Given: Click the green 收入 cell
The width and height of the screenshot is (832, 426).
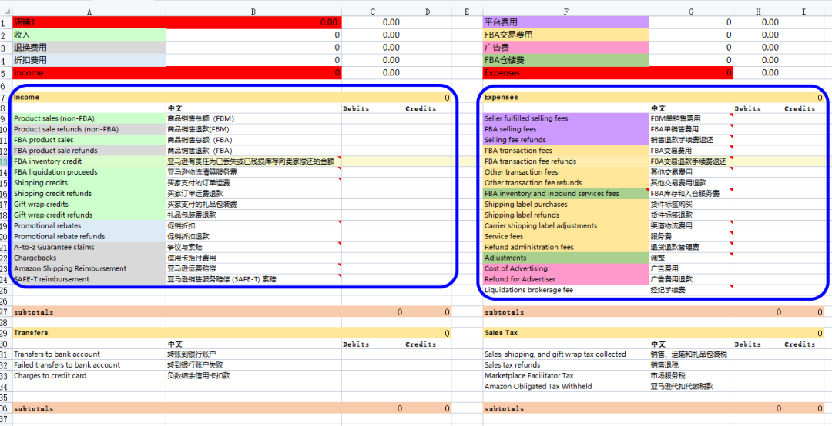Looking at the screenshot, I should 89,35.
